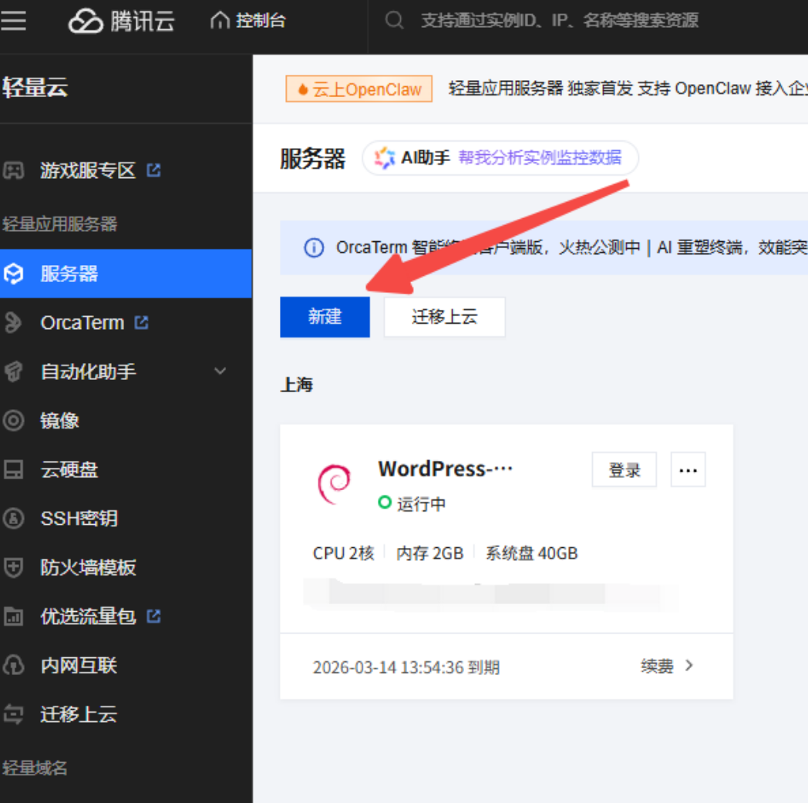The width and height of the screenshot is (808, 803).
Task: Click 登录 on the WordPress instance
Action: [x=624, y=469]
